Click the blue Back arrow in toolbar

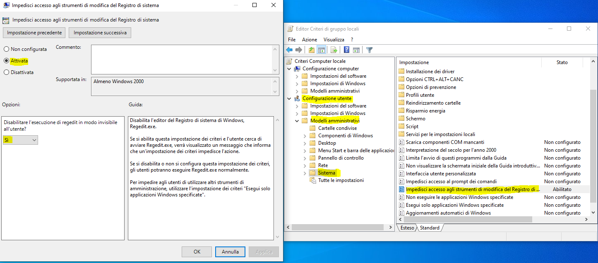tap(290, 50)
